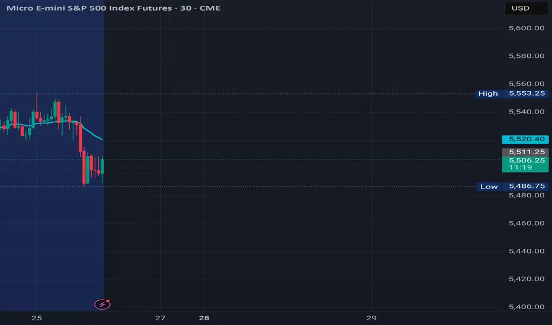Click the Low label tag

[489, 187]
